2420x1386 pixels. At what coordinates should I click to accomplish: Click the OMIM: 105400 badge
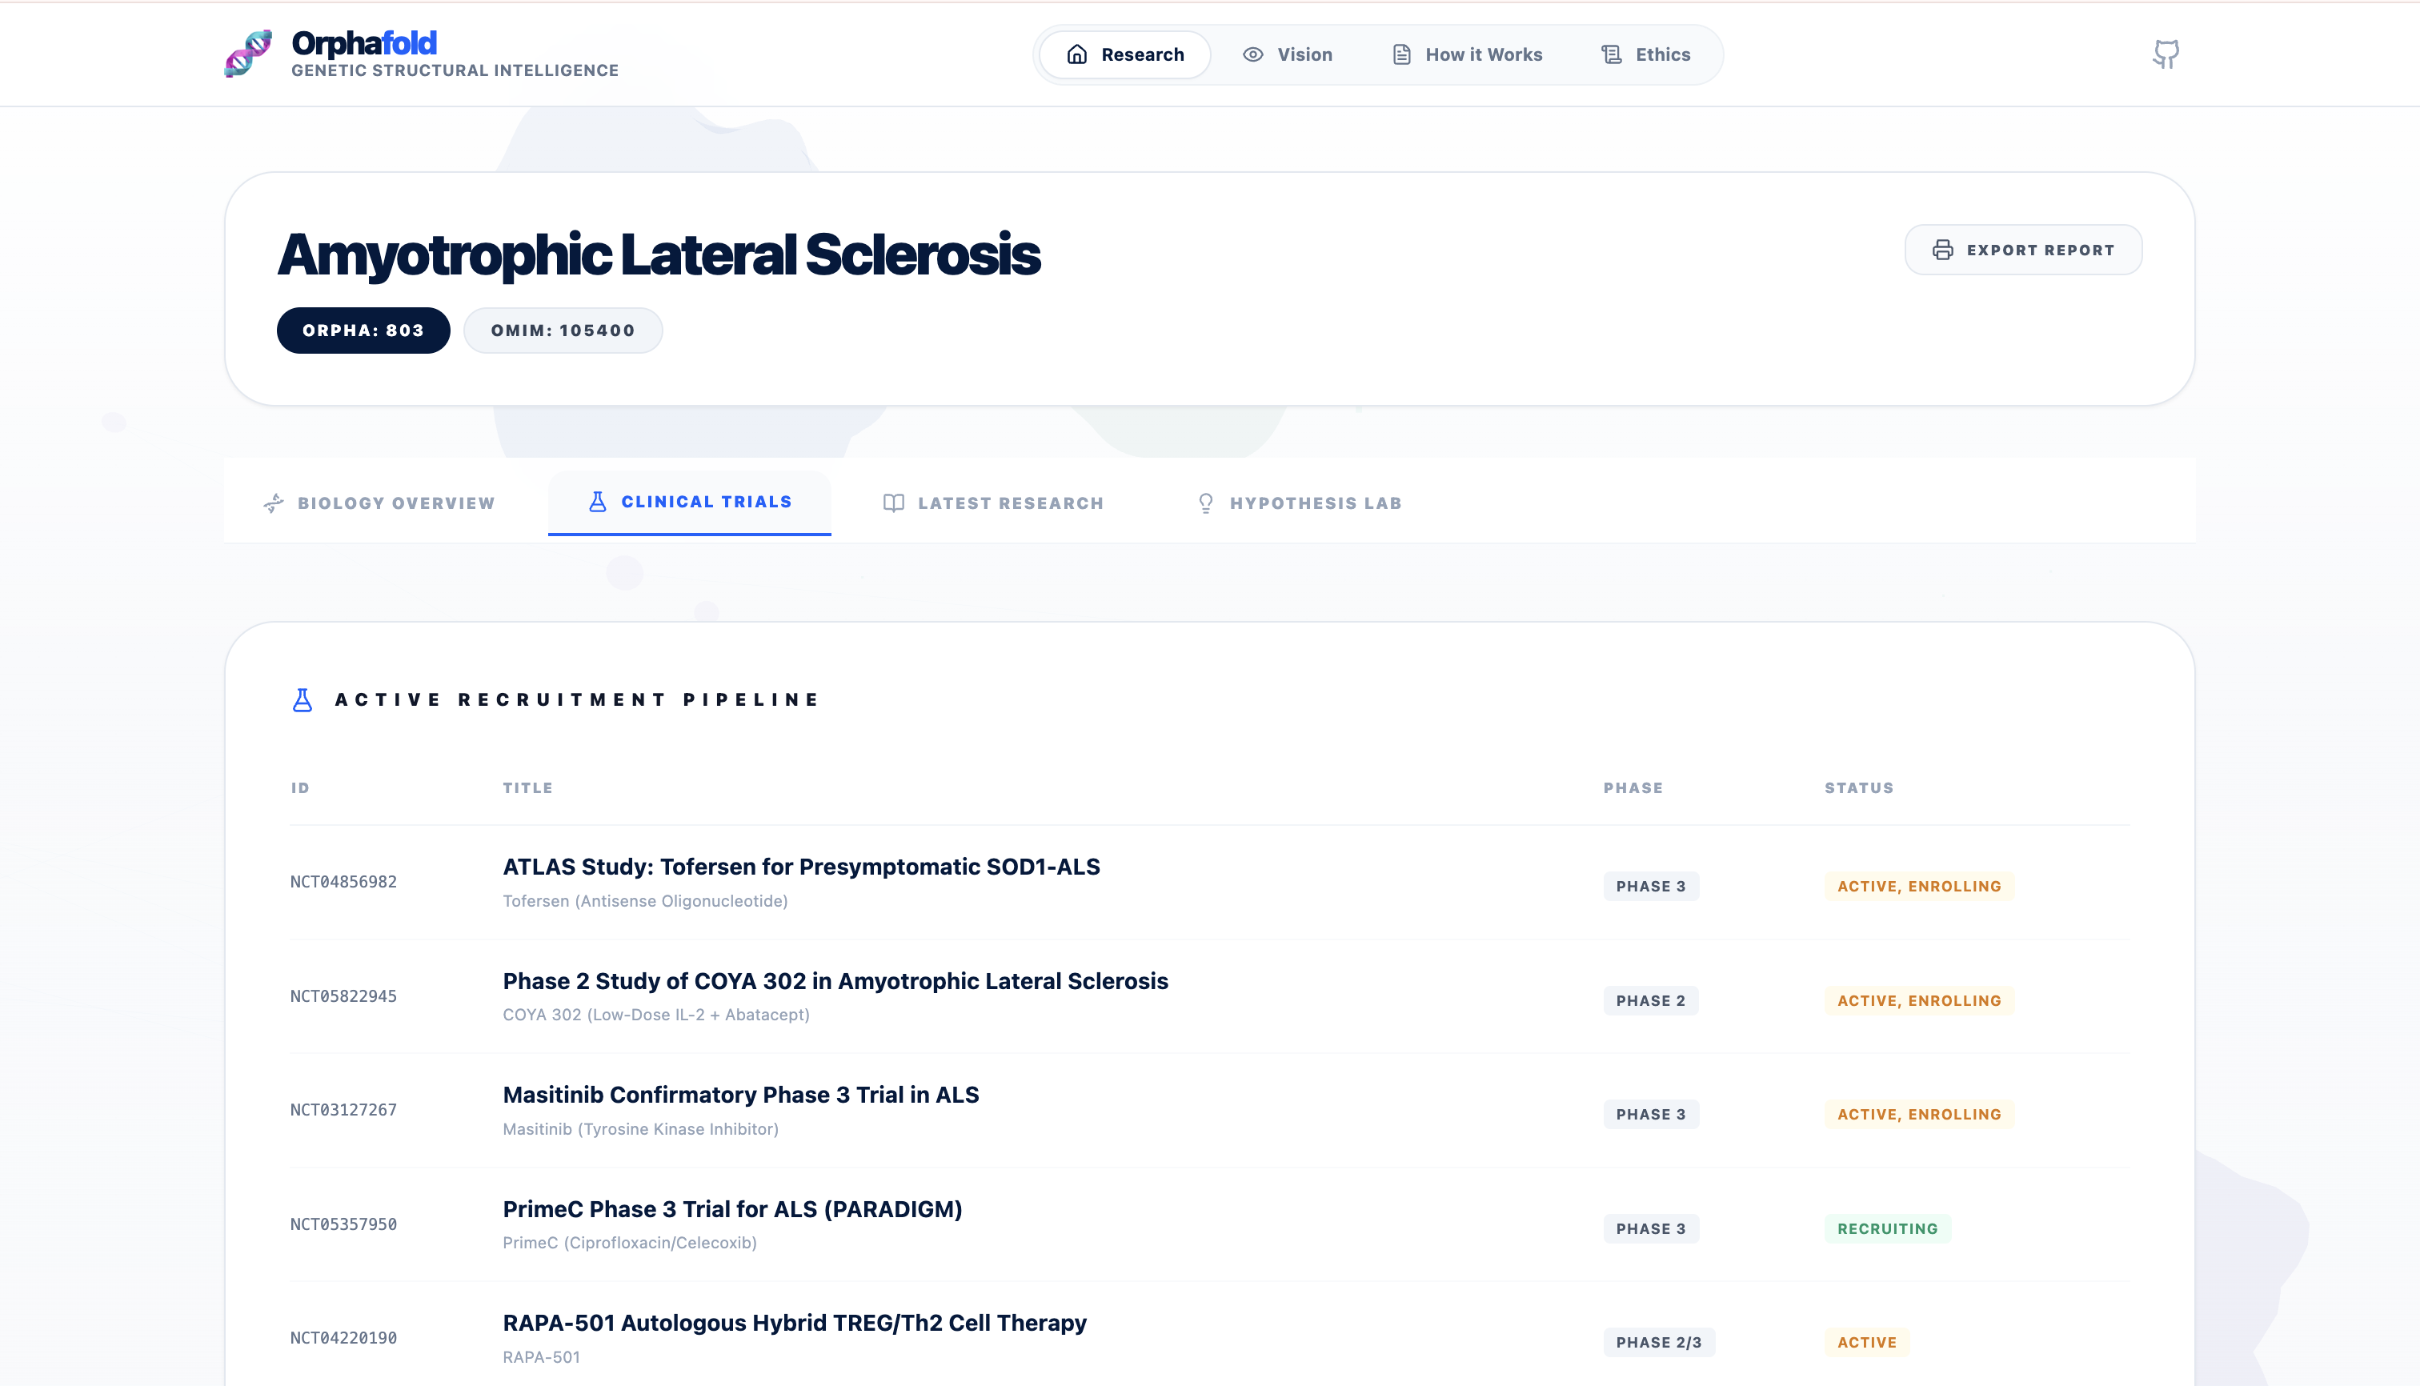pyautogui.click(x=563, y=330)
